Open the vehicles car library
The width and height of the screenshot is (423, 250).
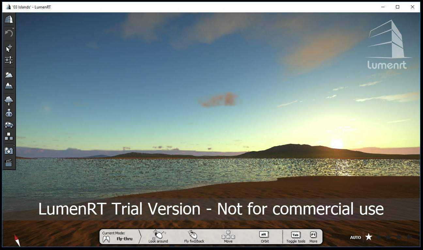coord(9,125)
